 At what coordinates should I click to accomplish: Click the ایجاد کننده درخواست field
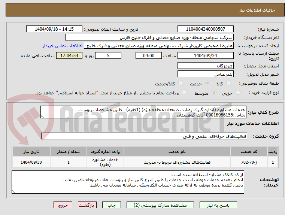tap(159, 46)
